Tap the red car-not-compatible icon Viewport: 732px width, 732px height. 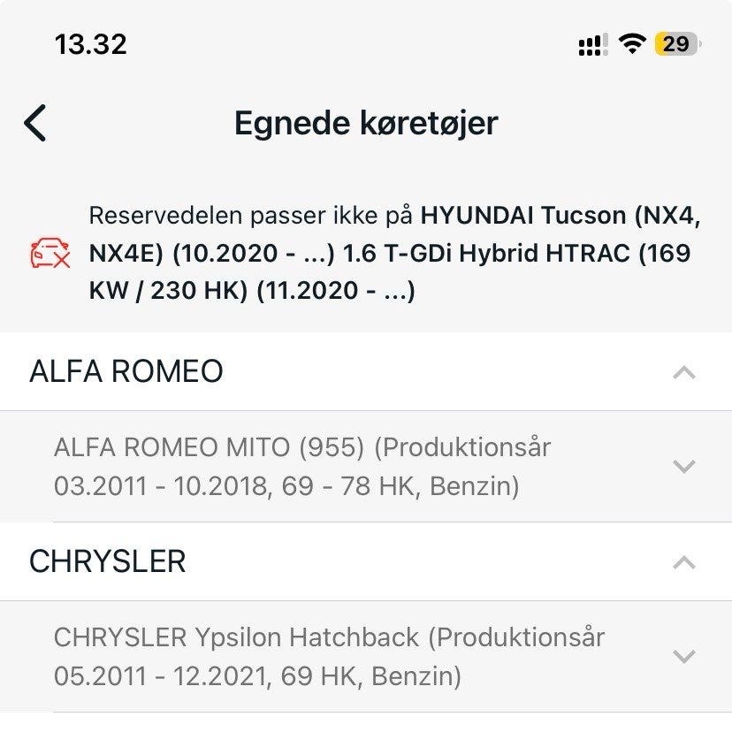(x=50, y=254)
